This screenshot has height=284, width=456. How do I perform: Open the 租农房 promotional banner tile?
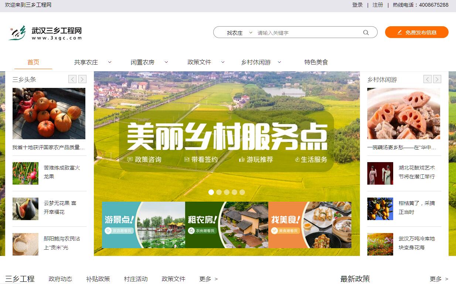tap(227, 225)
